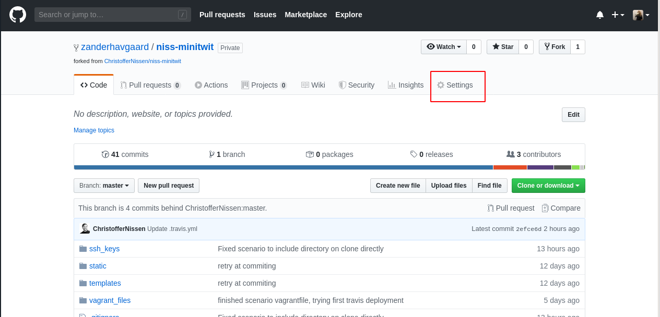This screenshot has height=317, width=660.
Task: Open the Clone or download dropdown
Action: pos(548,186)
